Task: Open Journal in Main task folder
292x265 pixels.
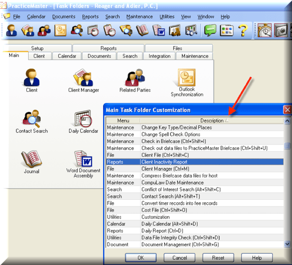Action: 32,162
